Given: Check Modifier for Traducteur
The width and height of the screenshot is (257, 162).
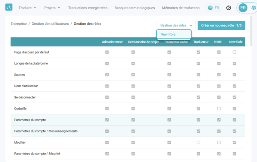Looking at the screenshot, I should point(198,142).
